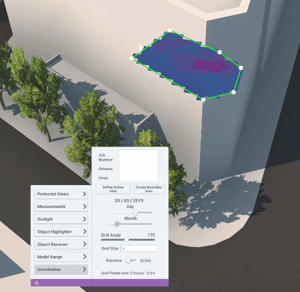Click the Grid Angle slider handle

pyautogui.click(x=127, y=240)
